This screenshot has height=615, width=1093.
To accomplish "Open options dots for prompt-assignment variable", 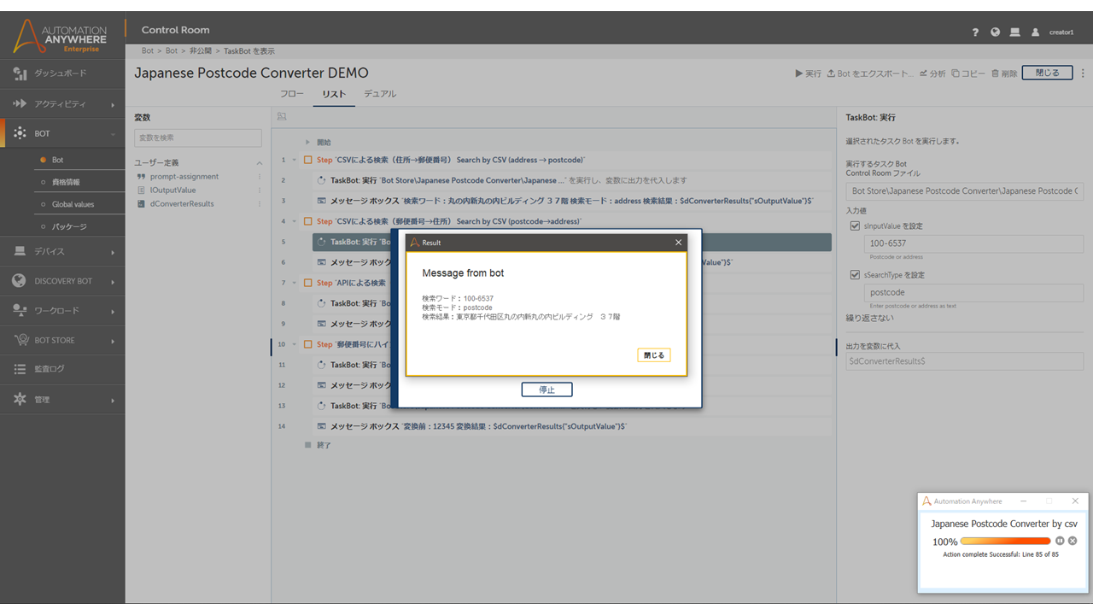I will coord(259,177).
